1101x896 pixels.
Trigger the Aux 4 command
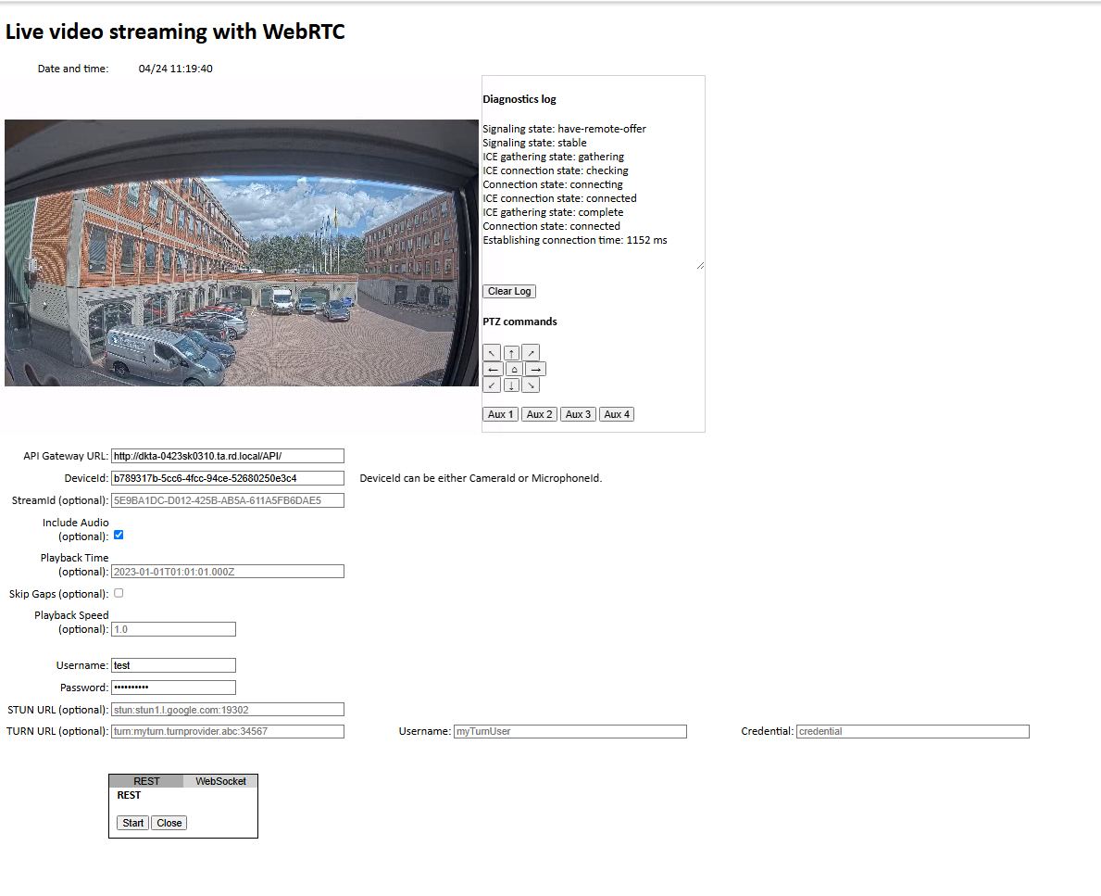(617, 414)
